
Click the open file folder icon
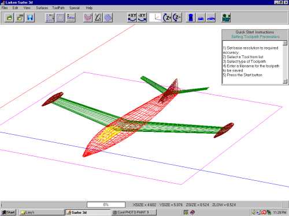click(x=9, y=18)
